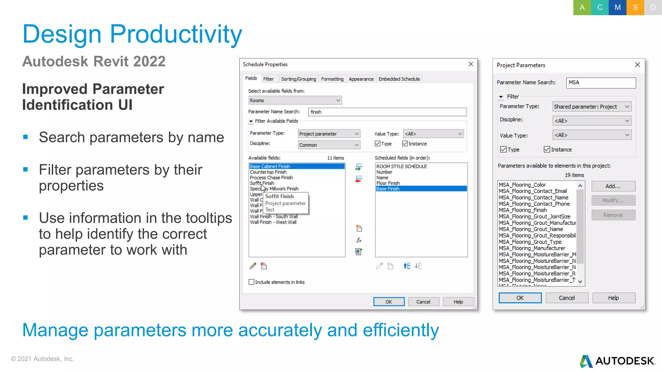Viewport: 662px width, 372px height.
Task: Click the Move parameter down icon
Action: coord(418,266)
